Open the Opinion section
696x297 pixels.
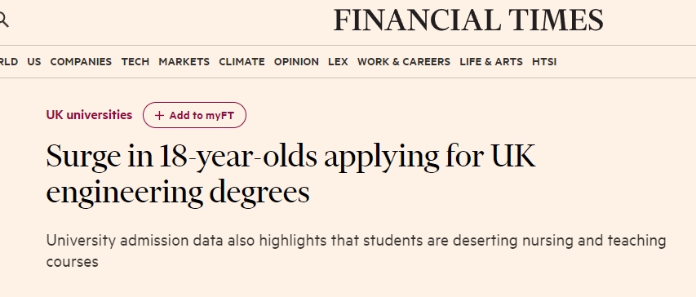click(x=296, y=62)
